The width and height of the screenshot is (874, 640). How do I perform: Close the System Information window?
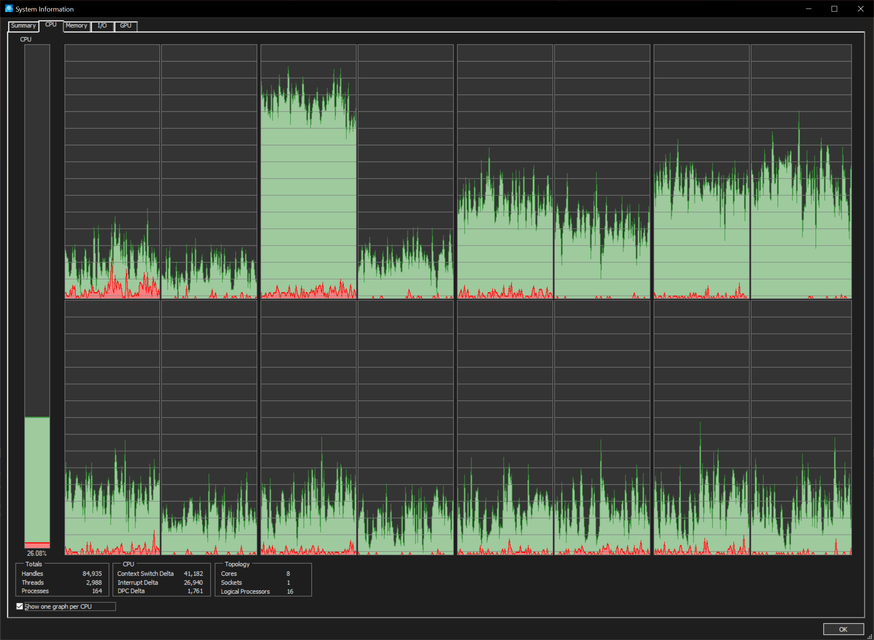861,9
